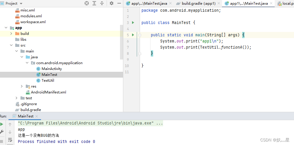Image resolution: width=294 pixels, height=145 pixels.
Task: Close the build.gradle (:app1) tab
Action: point(218,4)
